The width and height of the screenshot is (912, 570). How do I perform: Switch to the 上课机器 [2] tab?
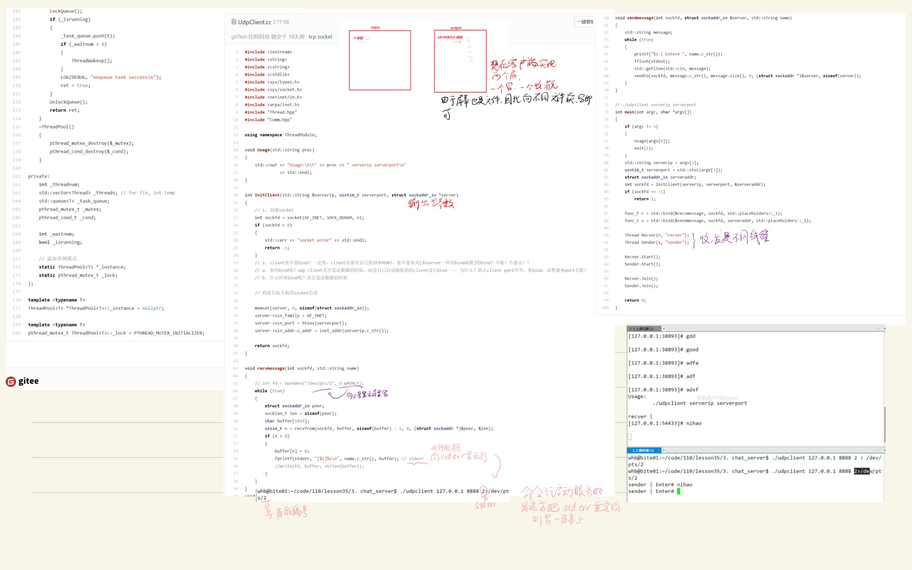[643, 329]
